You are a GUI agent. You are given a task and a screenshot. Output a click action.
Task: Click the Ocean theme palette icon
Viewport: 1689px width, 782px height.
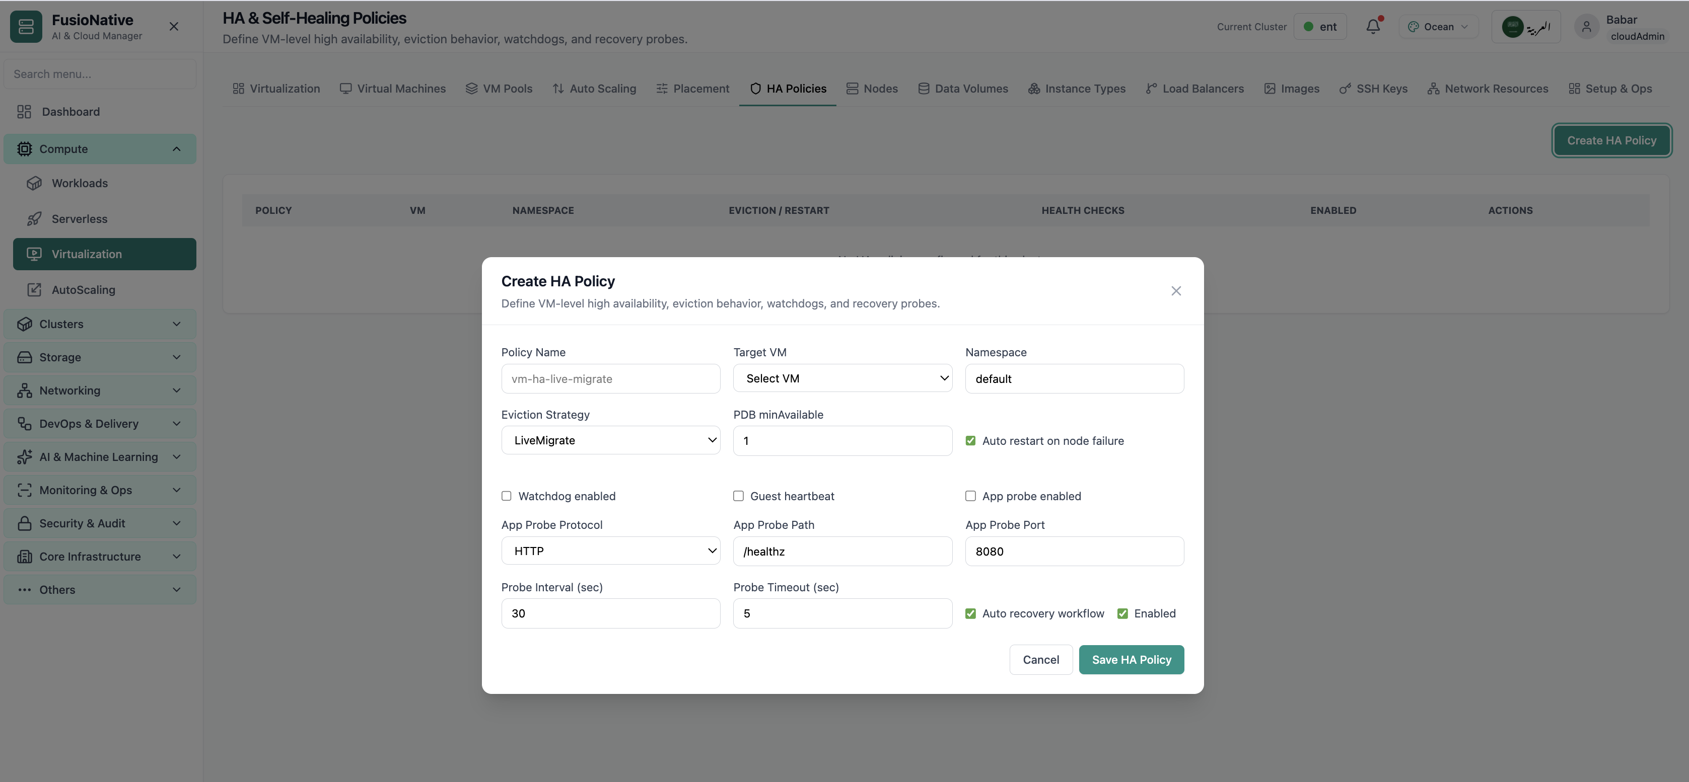click(1413, 27)
